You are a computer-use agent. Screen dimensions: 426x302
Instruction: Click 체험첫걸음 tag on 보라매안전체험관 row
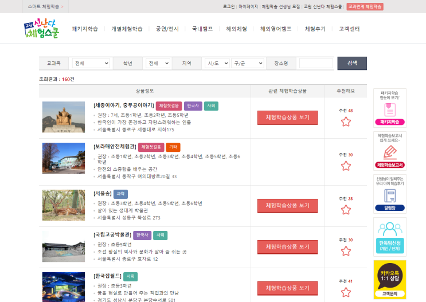coord(151,147)
